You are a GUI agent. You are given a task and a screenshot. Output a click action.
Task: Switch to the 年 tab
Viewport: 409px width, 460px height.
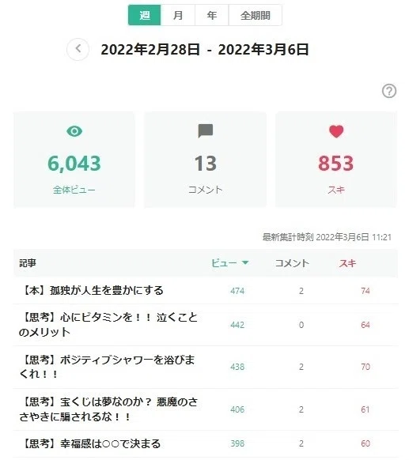[212, 15]
